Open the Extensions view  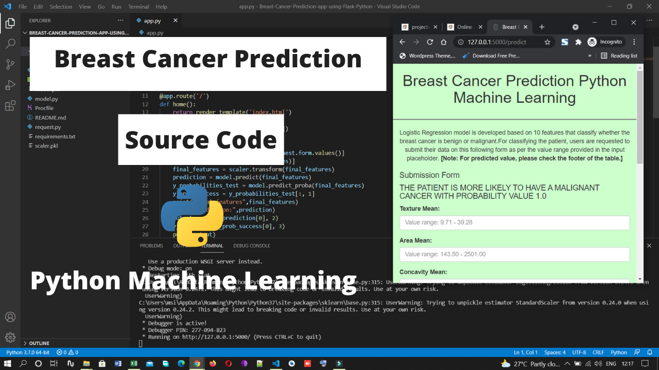point(10,106)
